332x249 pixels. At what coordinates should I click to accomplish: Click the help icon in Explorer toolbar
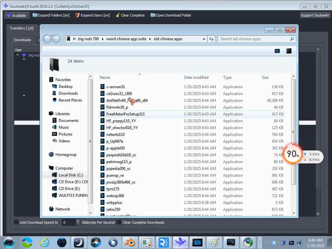(x=289, y=51)
